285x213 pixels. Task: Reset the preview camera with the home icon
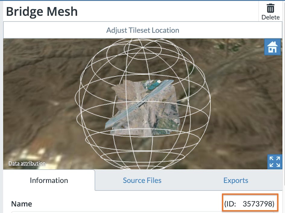click(x=272, y=47)
